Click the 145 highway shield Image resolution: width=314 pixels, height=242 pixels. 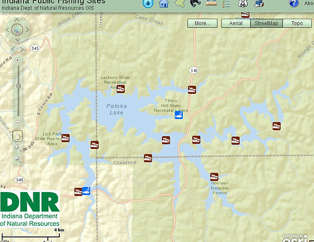pos(194,71)
